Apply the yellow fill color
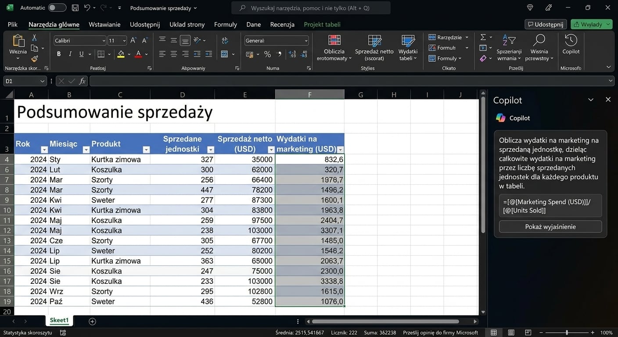 [121, 54]
